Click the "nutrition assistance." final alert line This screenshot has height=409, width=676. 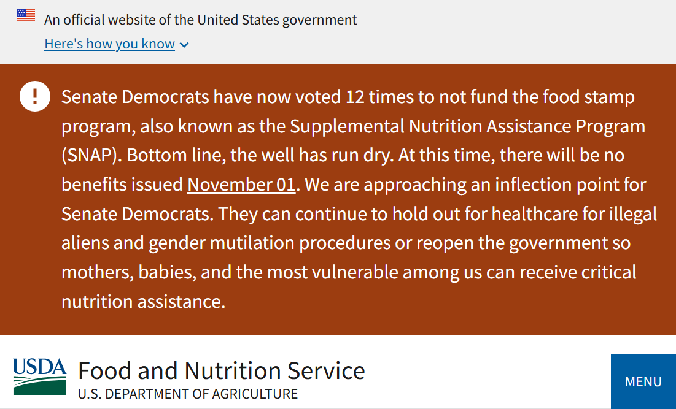(143, 301)
